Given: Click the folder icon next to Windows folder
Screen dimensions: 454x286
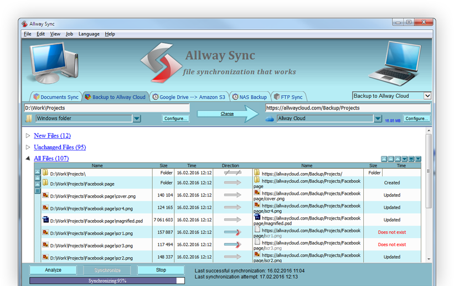Looking at the screenshot, I should point(29,118).
